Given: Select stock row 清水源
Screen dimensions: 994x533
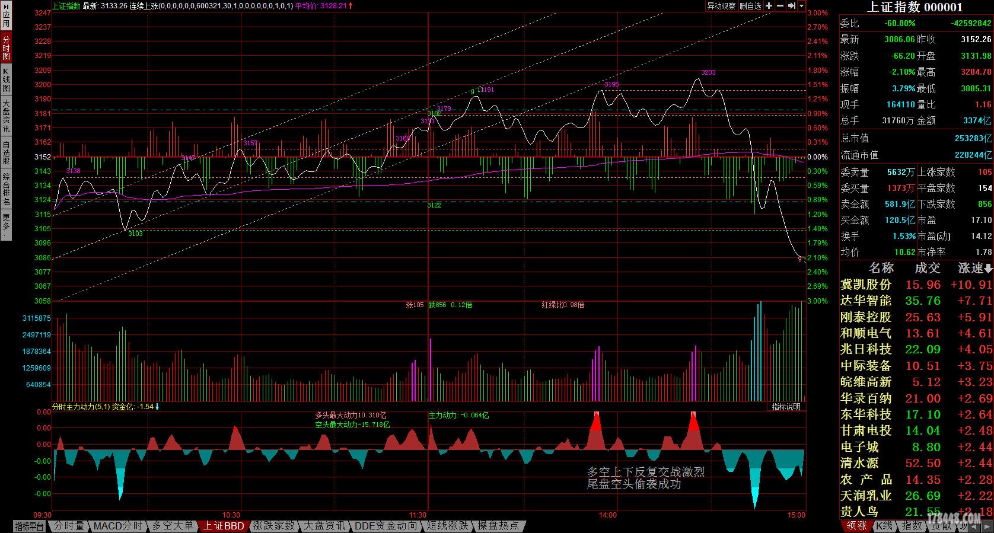Looking at the screenshot, I should pos(916,463).
